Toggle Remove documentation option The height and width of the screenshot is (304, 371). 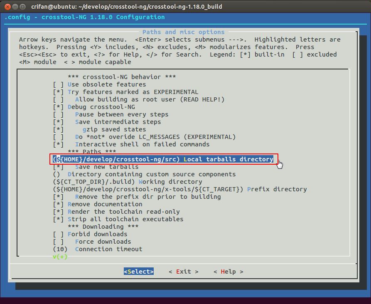(98, 204)
